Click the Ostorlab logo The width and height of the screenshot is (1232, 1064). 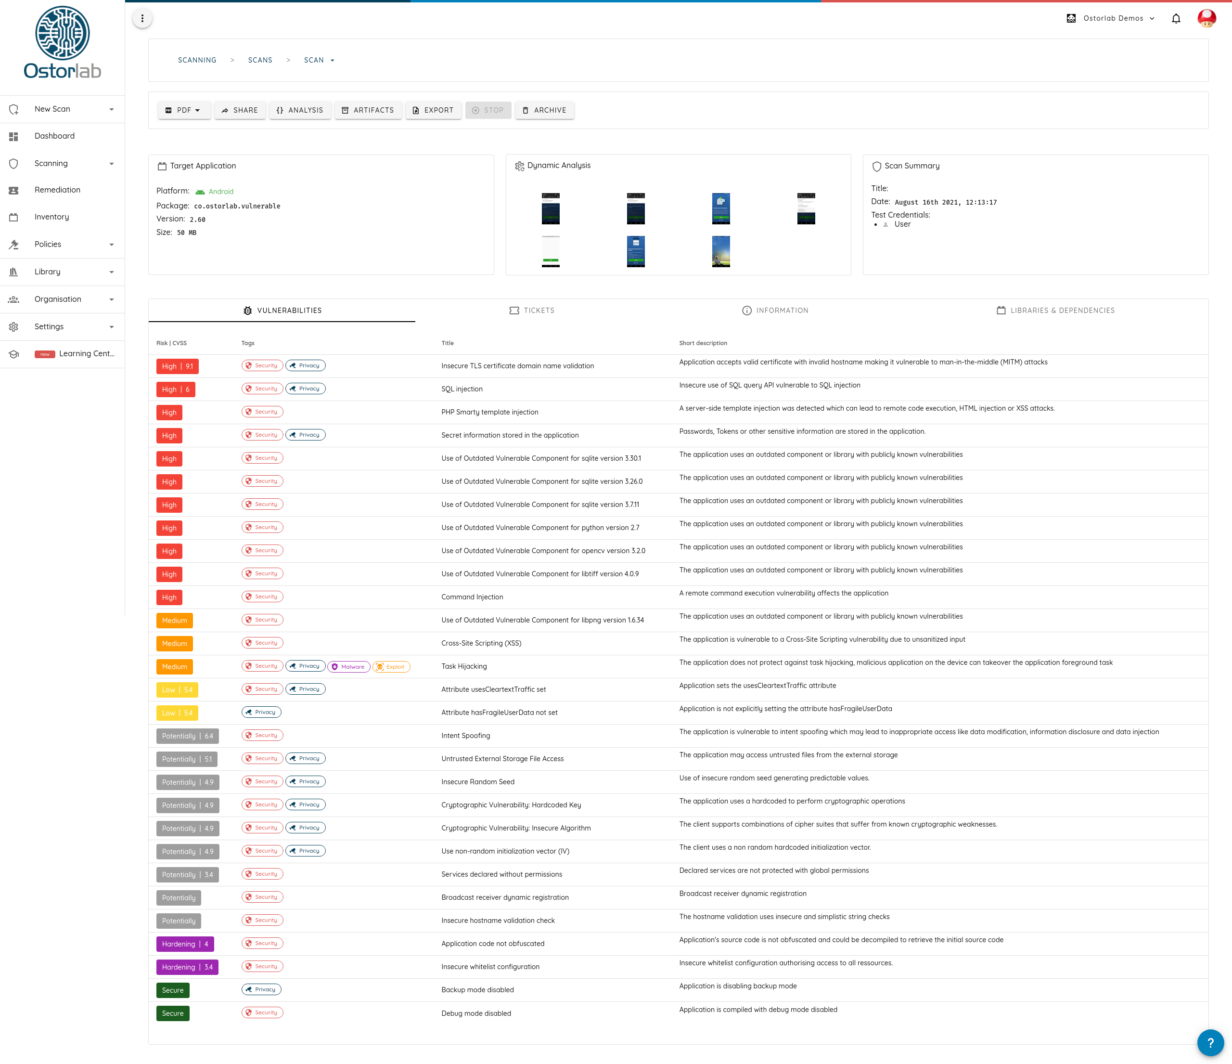pos(63,43)
